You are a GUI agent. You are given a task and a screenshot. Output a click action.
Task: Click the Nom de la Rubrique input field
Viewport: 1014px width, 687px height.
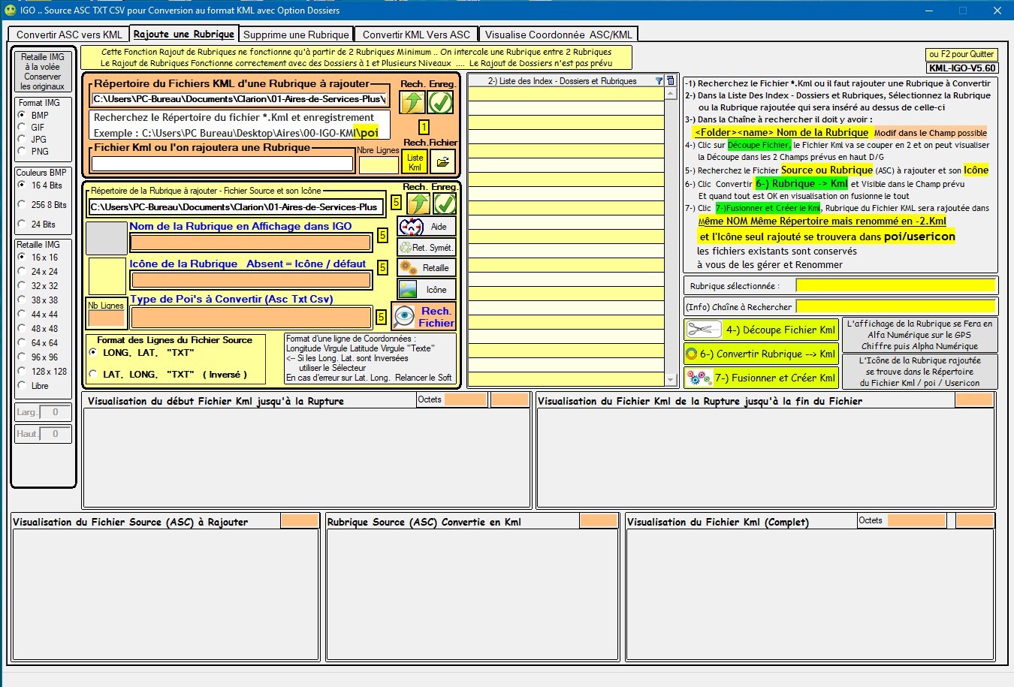click(251, 243)
